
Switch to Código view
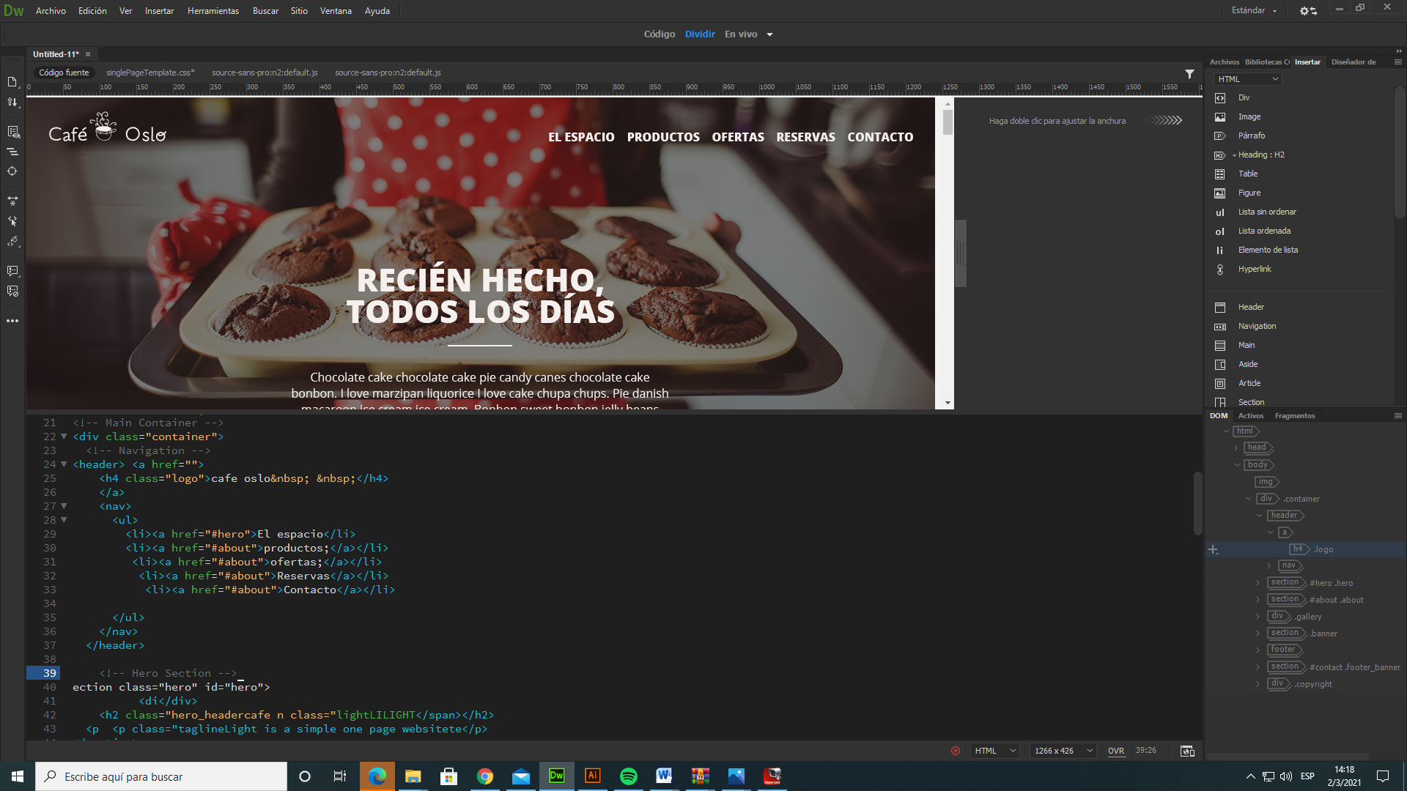point(660,34)
